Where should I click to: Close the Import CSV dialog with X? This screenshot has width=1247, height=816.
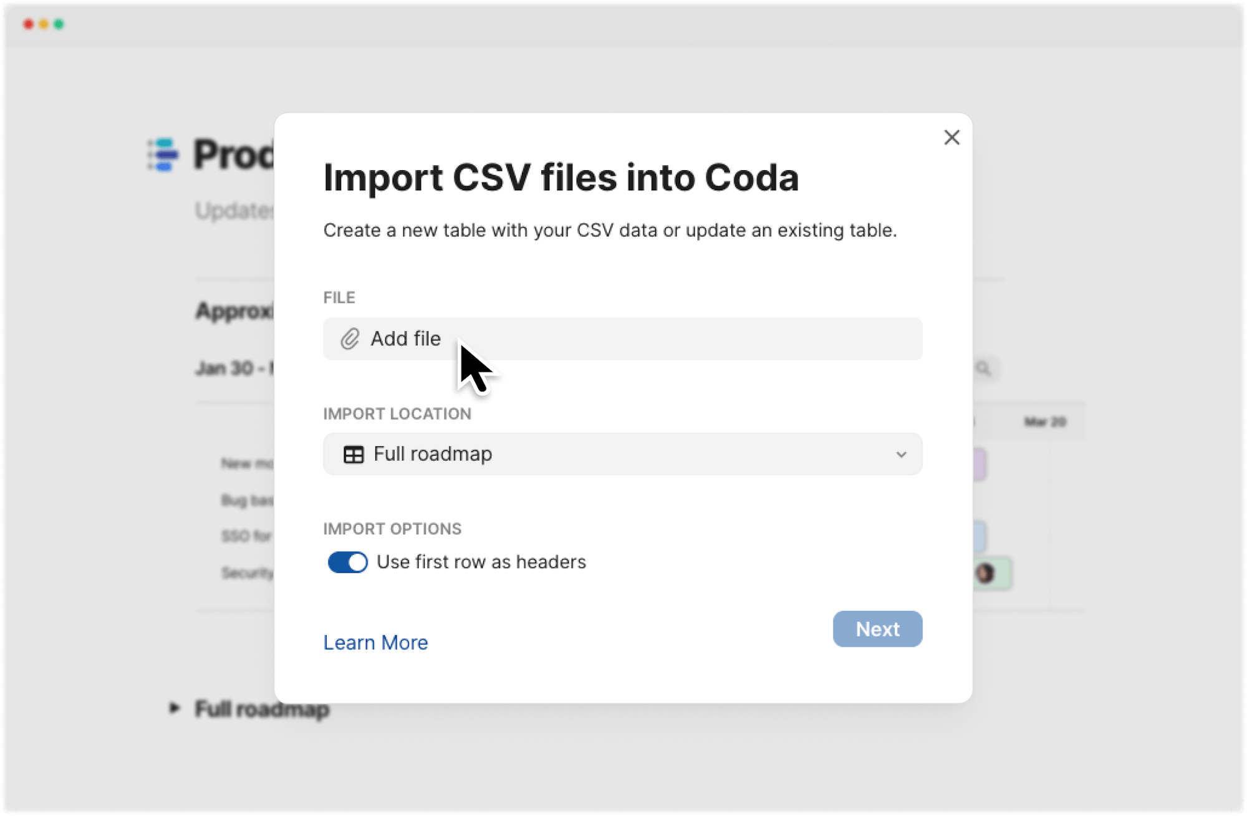(951, 137)
